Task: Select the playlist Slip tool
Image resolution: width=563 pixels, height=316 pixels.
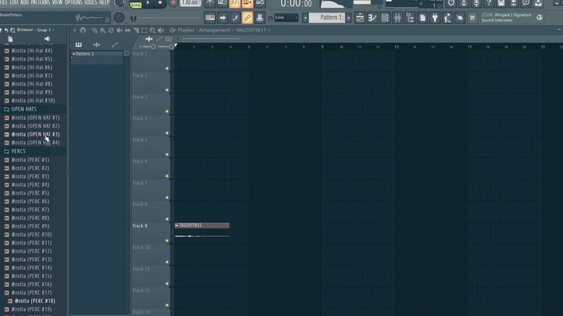Action: (128, 30)
